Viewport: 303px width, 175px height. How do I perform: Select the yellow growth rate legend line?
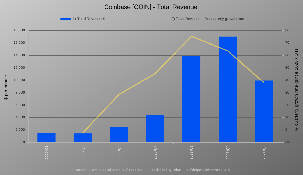point(164,19)
